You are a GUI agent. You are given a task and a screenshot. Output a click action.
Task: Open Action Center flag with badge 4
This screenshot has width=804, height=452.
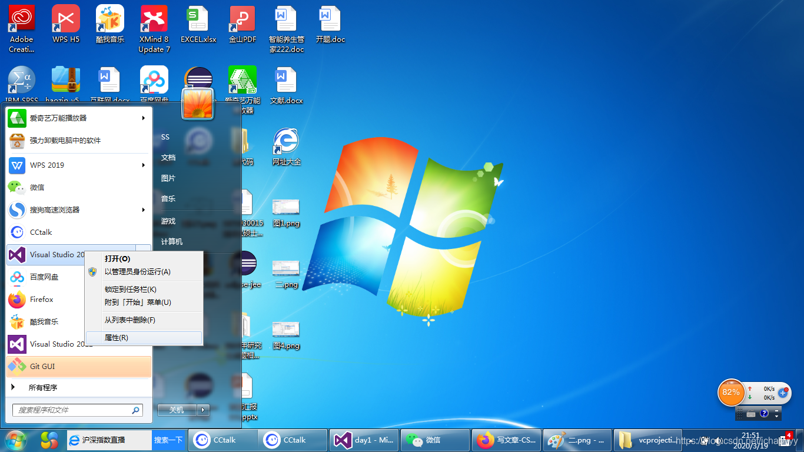pos(785,440)
